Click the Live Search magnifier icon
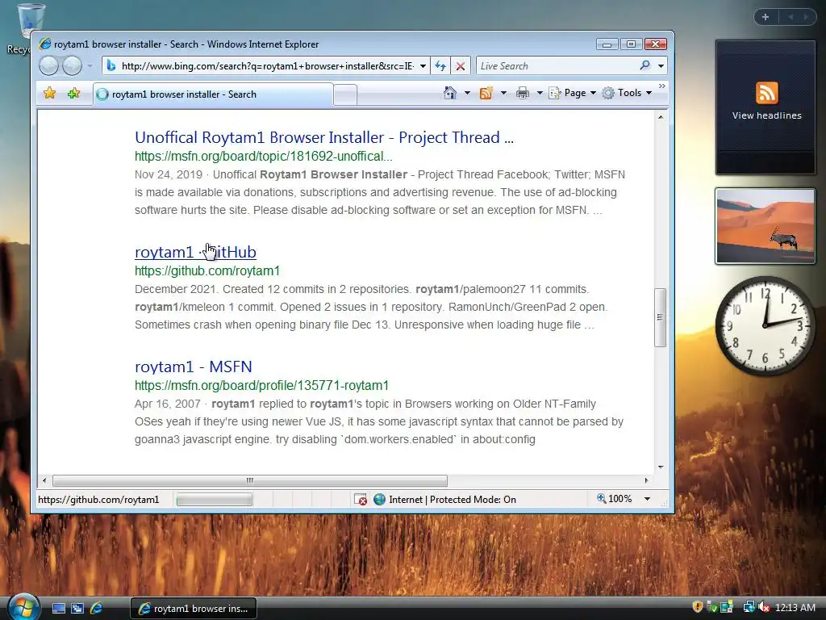826x620 pixels. [x=645, y=65]
